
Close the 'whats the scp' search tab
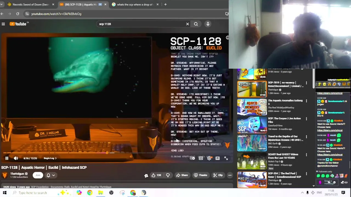[157, 4]
